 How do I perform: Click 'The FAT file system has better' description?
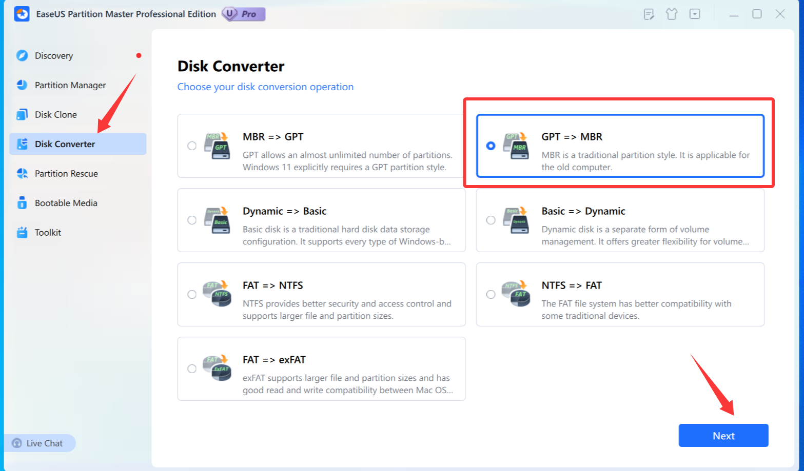[636, 310]
